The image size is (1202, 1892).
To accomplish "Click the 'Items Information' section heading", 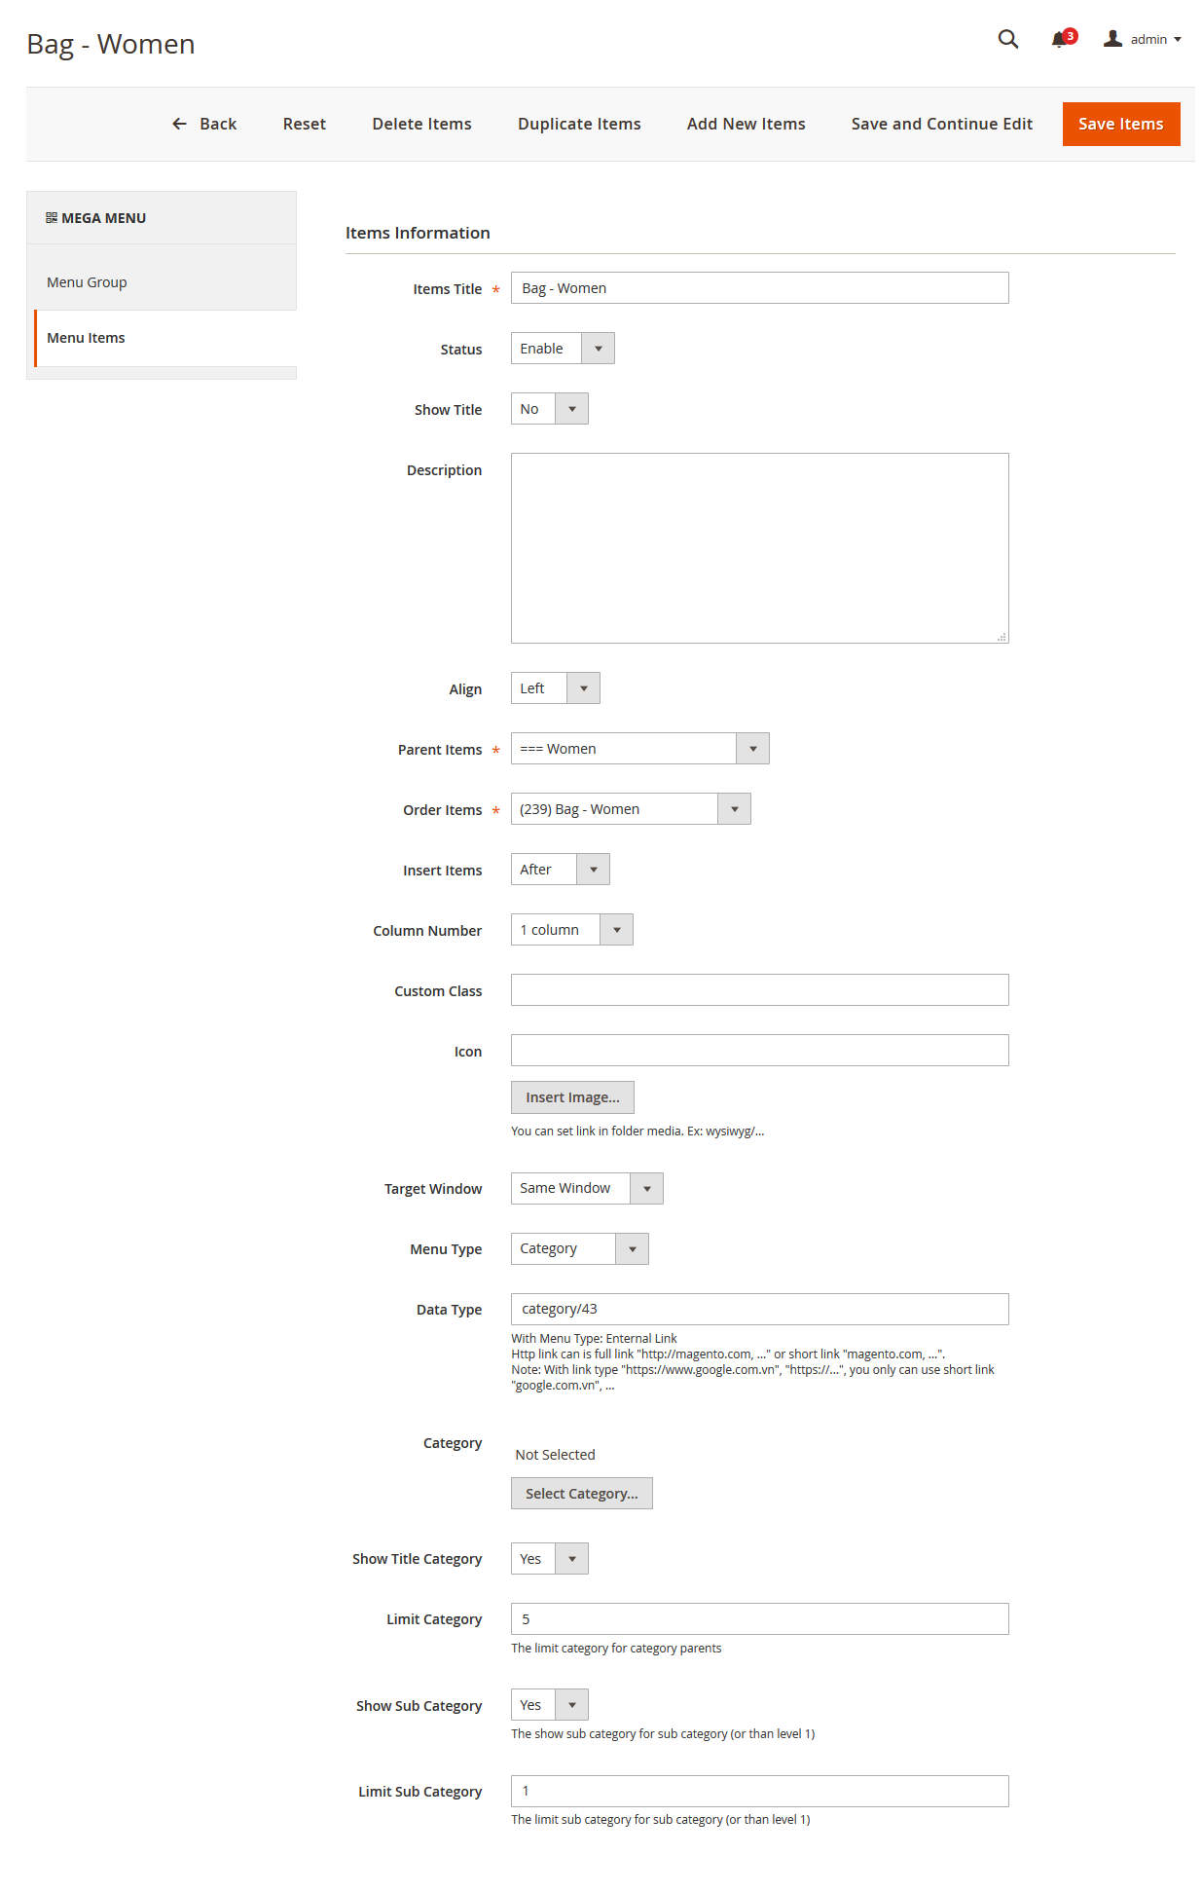I will pyautogui.click(x=418, y=233).
